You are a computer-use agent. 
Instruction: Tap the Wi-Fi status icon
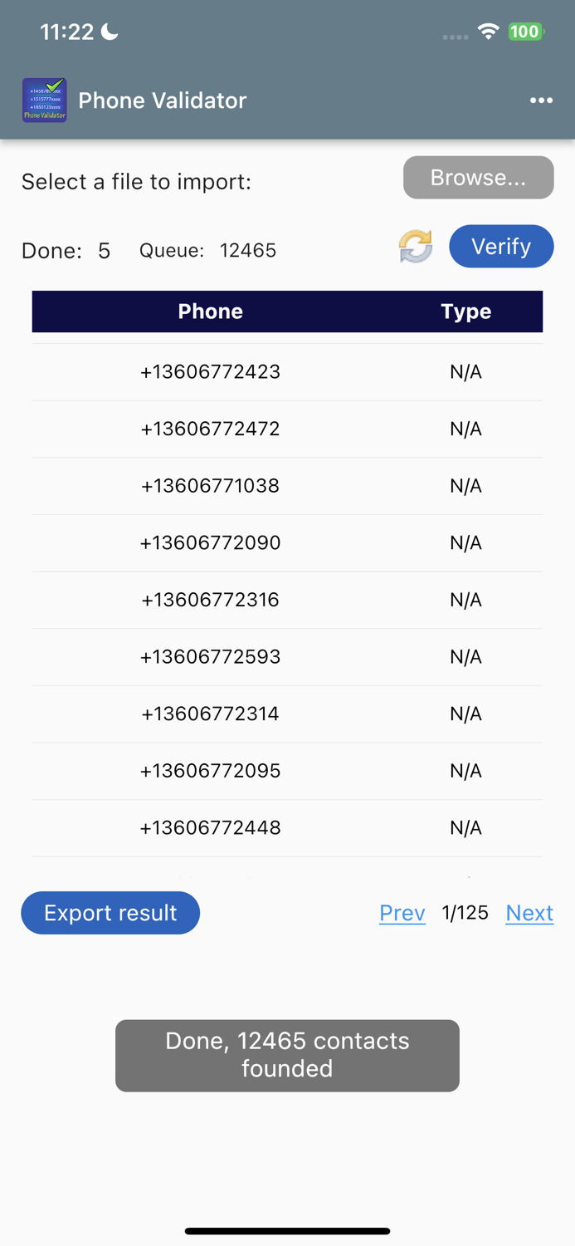487,32
